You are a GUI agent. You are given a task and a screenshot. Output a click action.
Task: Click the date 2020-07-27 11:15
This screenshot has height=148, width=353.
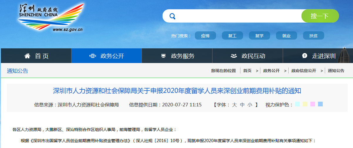[182, 105]
